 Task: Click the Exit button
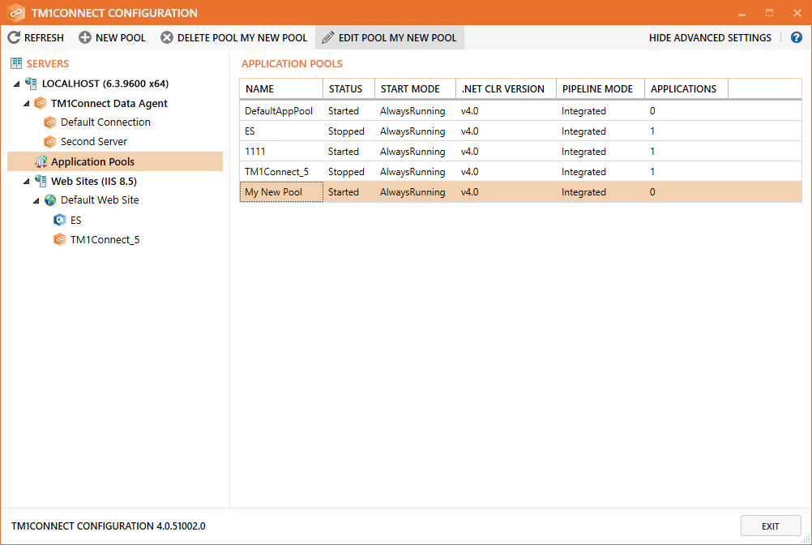[771, 526]
